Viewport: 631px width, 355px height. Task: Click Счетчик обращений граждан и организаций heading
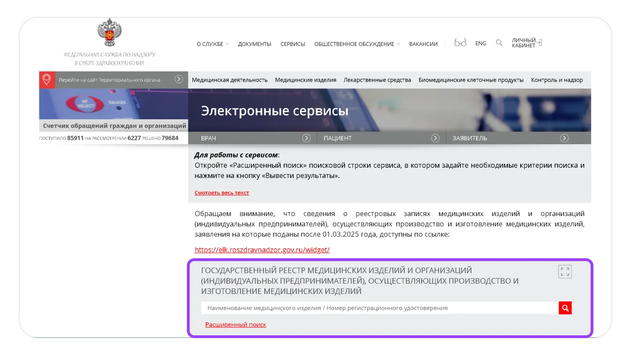(115, 126)
